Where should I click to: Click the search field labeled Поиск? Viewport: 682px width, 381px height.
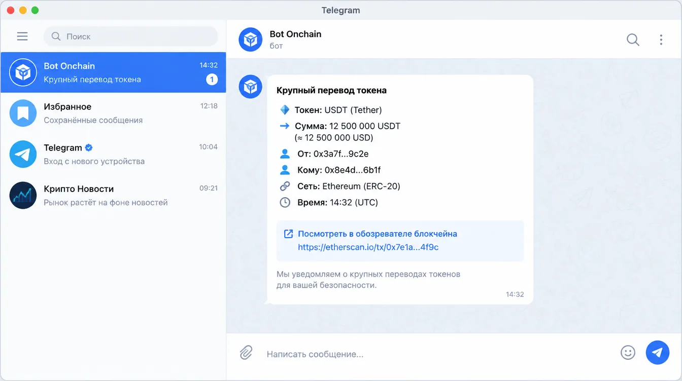131,36
